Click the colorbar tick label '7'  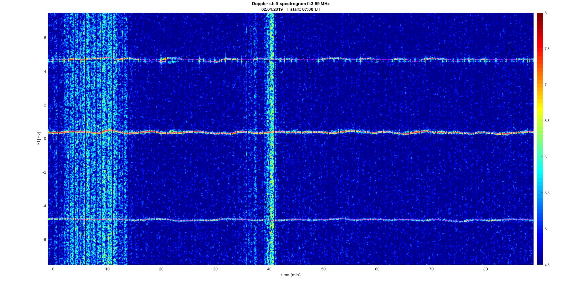[x=546, y=85]
